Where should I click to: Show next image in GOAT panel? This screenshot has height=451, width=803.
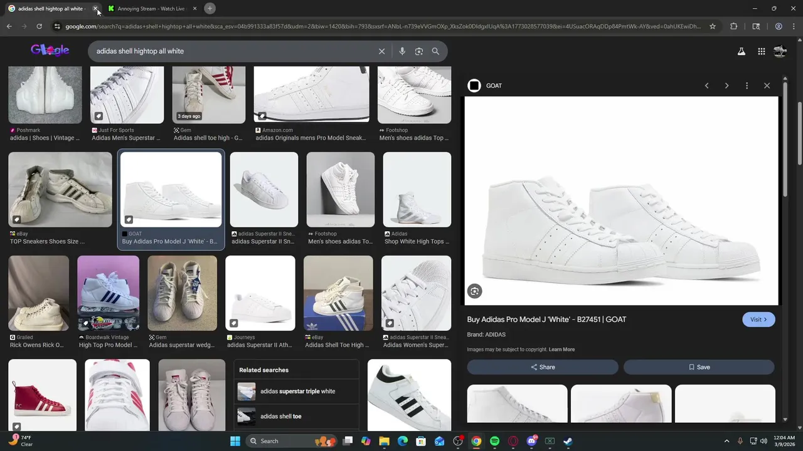coord(726,86)
